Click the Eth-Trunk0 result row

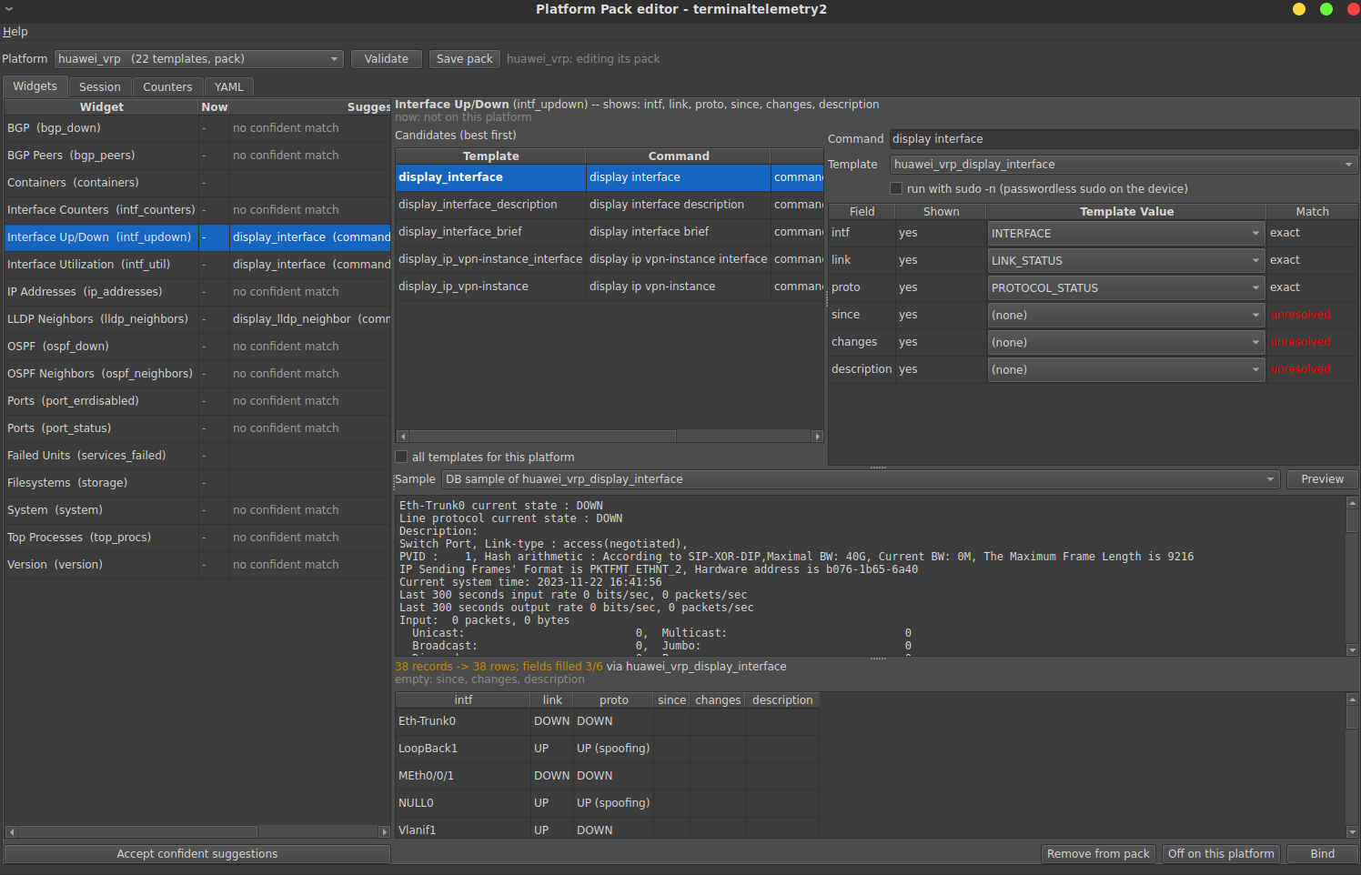pyautogui.click(x=608, y=721)
